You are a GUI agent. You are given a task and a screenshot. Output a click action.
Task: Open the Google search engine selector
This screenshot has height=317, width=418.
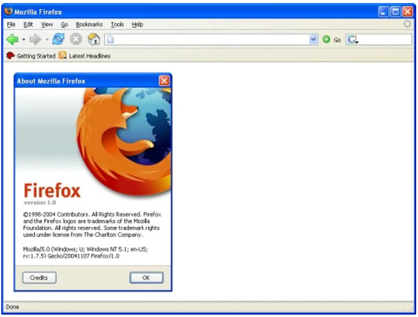[x=353, y=40]
